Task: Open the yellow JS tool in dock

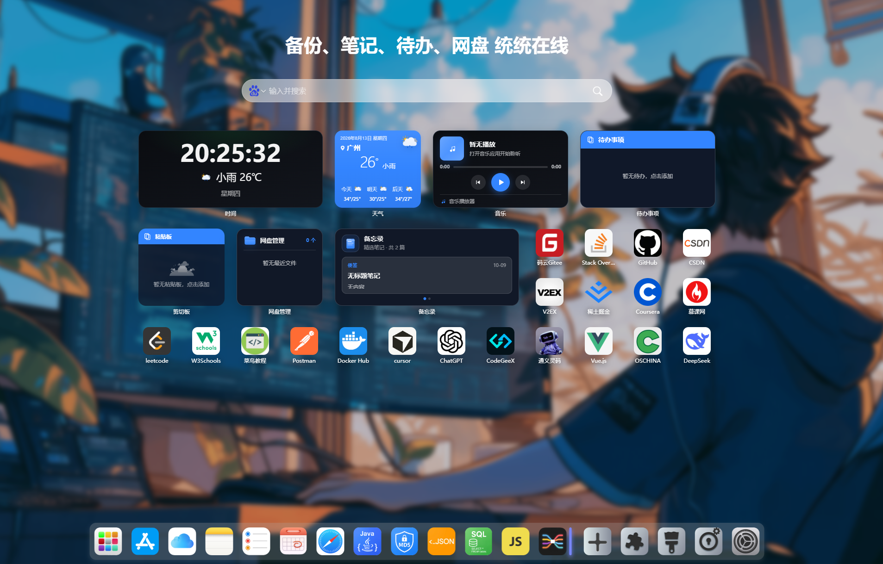Action: (516, 541)
